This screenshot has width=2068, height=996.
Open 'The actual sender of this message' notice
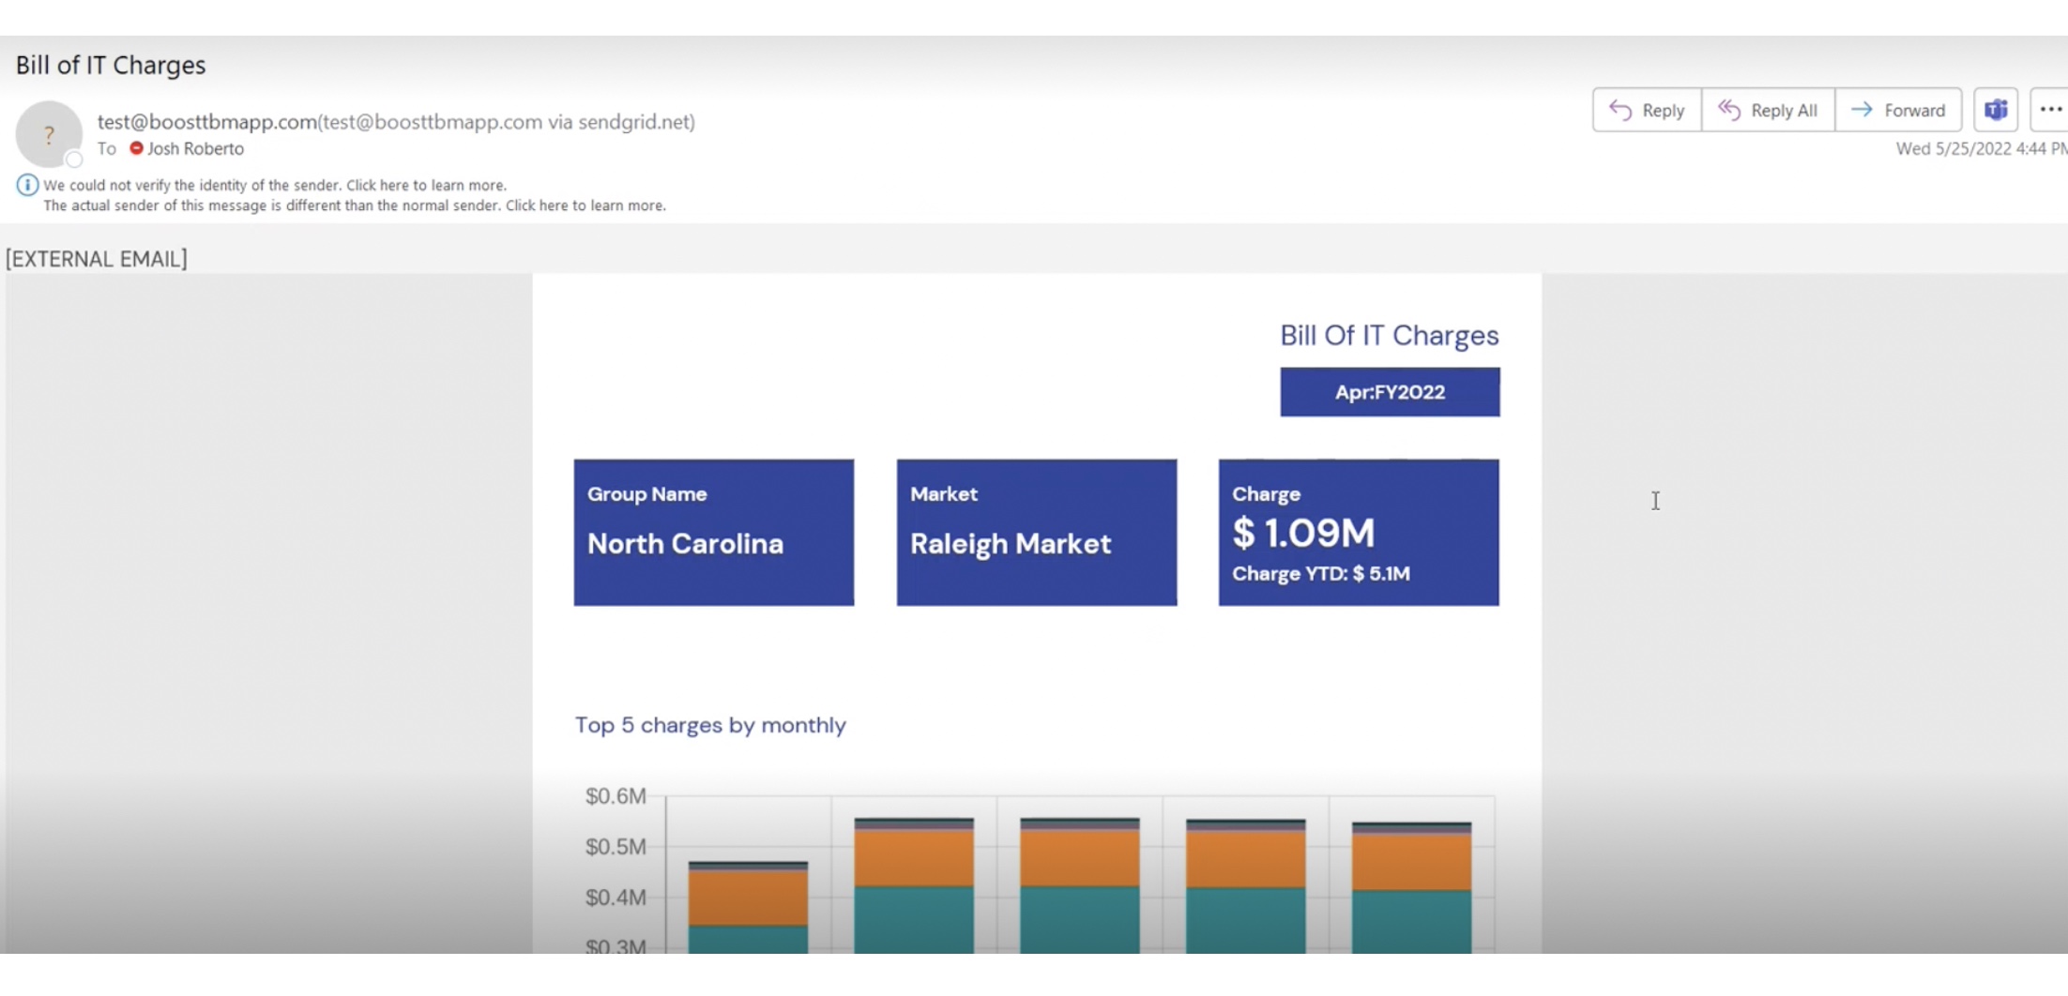[x=355, y=205]
